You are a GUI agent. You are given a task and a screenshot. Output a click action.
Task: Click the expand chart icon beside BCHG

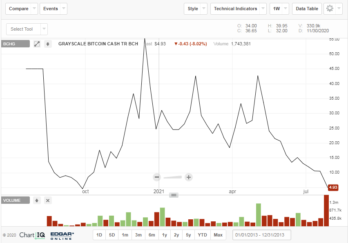point(37,44)
